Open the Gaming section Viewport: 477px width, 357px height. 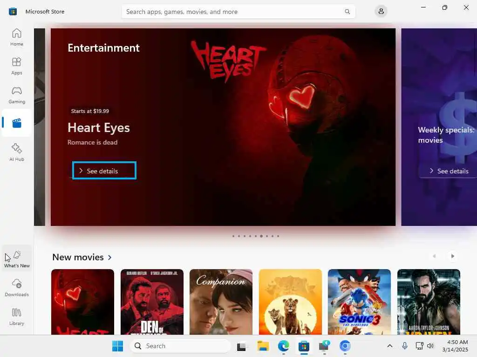coord(17,95)
